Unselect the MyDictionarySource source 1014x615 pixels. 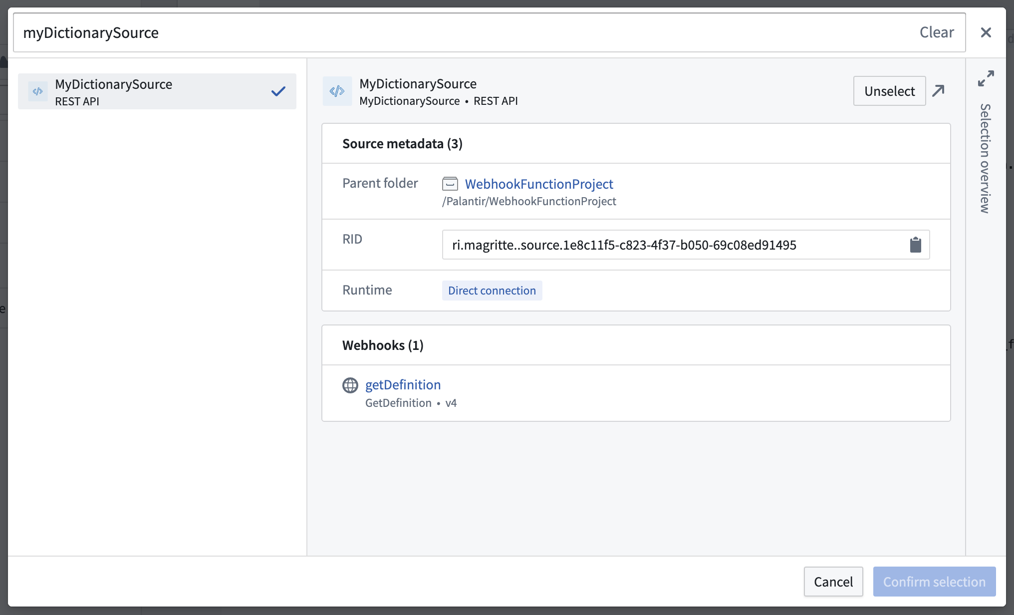[x=889, y=91]
